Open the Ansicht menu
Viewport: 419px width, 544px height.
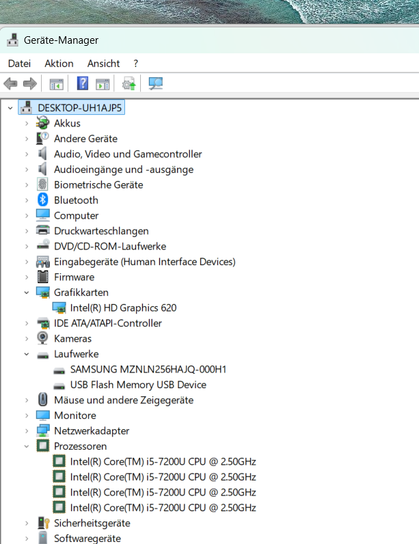pyautogui.click(x=103, y=64)
